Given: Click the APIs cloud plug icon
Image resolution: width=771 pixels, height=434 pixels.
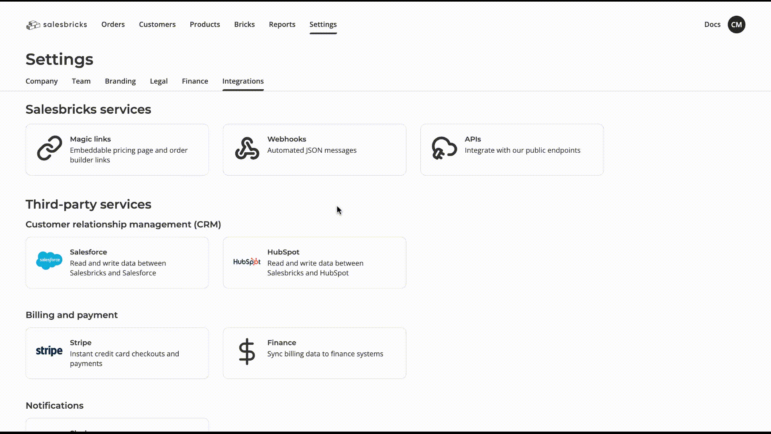Looking at the screenshot, I should (444, 148).
